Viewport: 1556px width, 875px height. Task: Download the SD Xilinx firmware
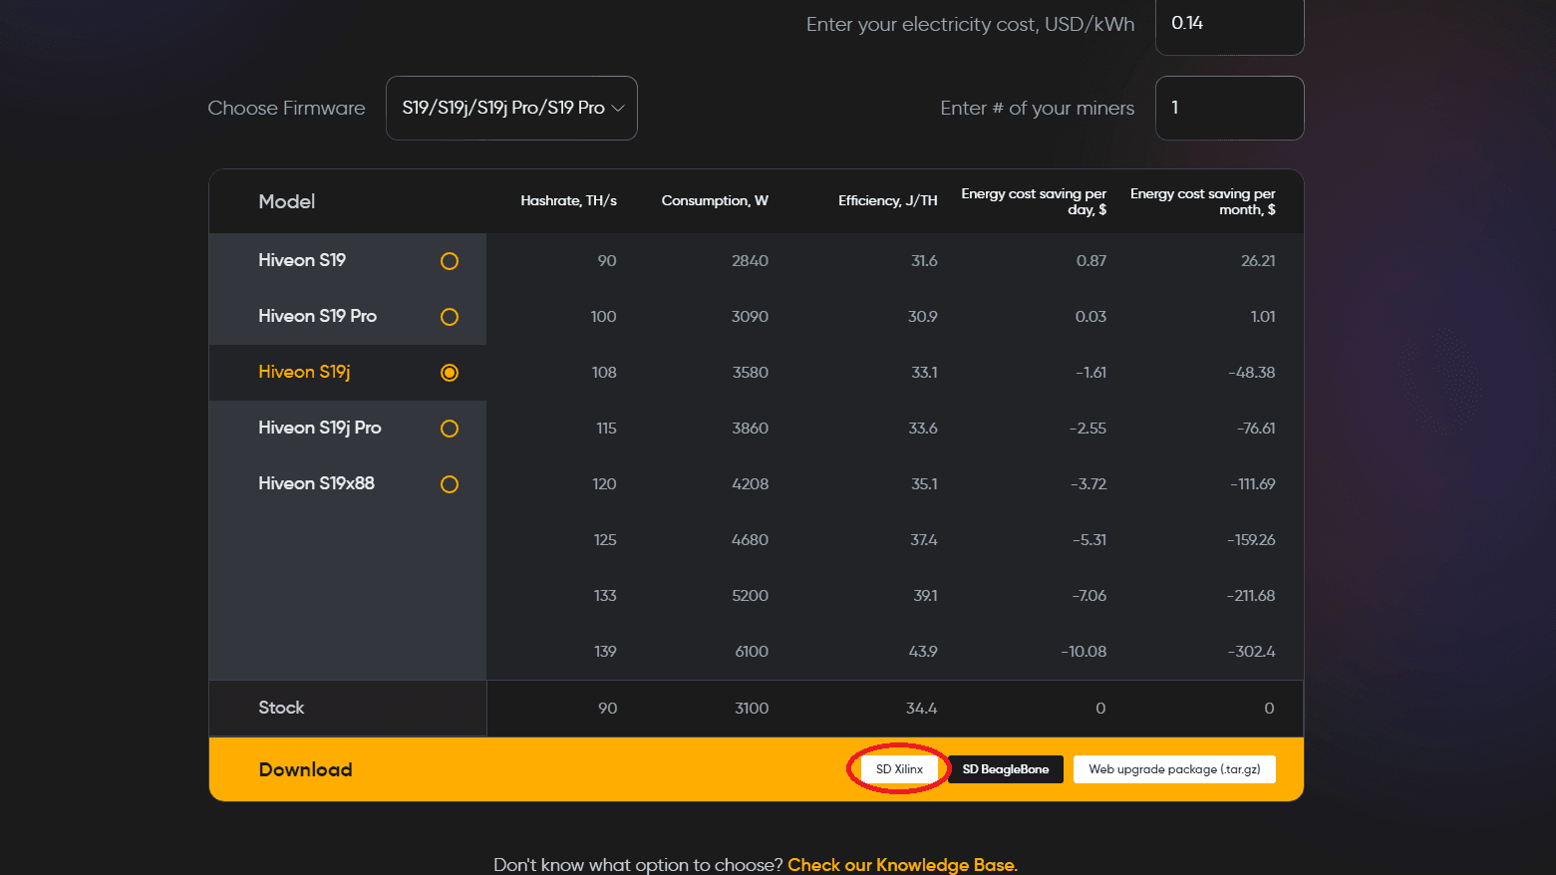(899, 769)
